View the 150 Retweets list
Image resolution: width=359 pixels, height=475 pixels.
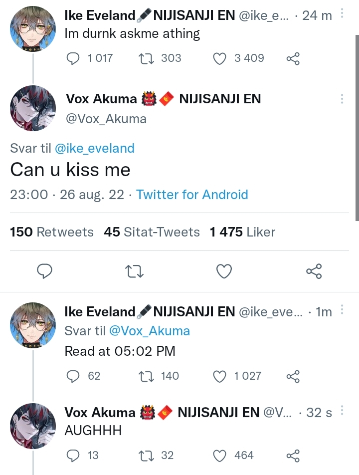tap(52, 232)
